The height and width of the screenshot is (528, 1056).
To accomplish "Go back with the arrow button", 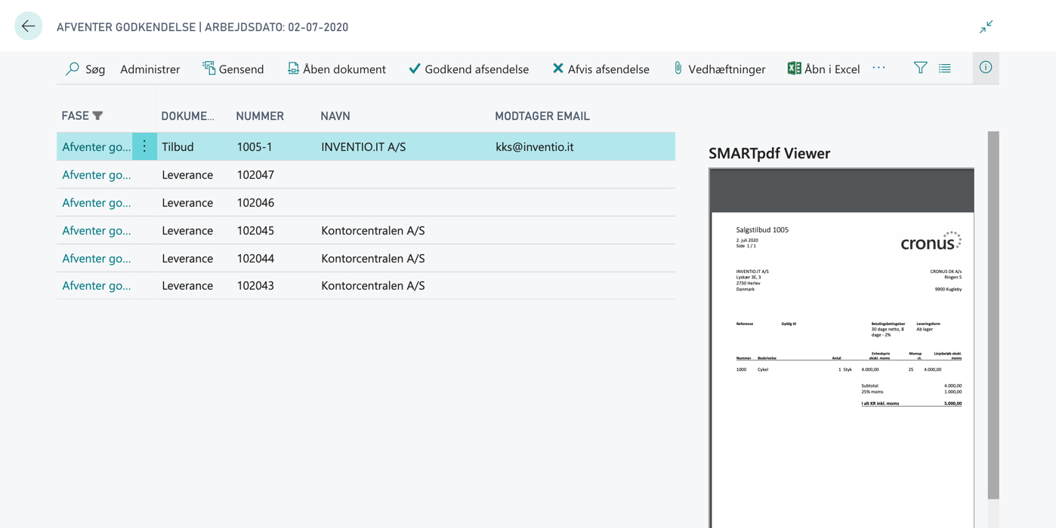I will (x=28, y=26).
